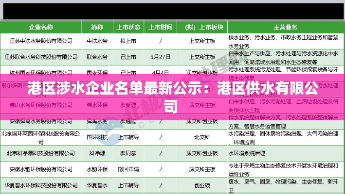
Task: Select the abbreviation cell 中法水务
Action: [97, 41]
